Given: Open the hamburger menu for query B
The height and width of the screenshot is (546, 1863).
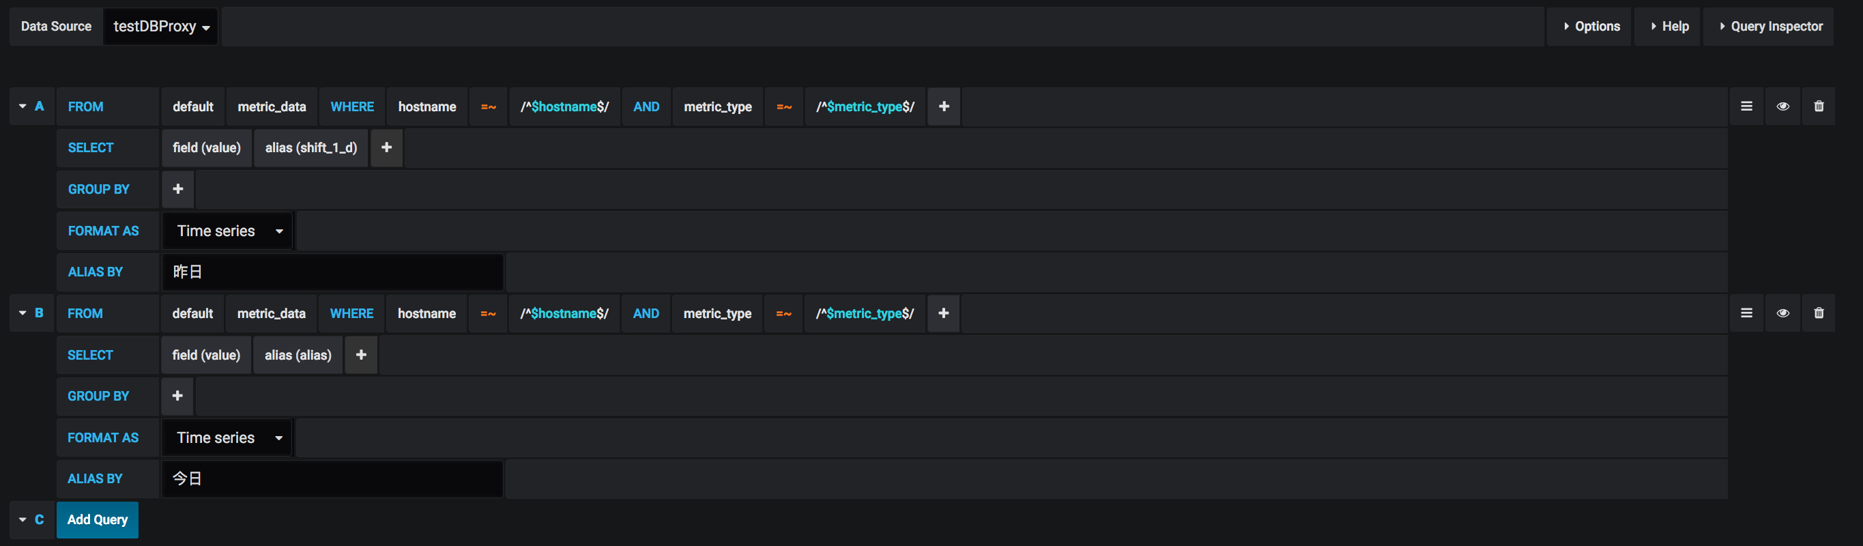Looking at the screenshot, I should click(1746, 313).
